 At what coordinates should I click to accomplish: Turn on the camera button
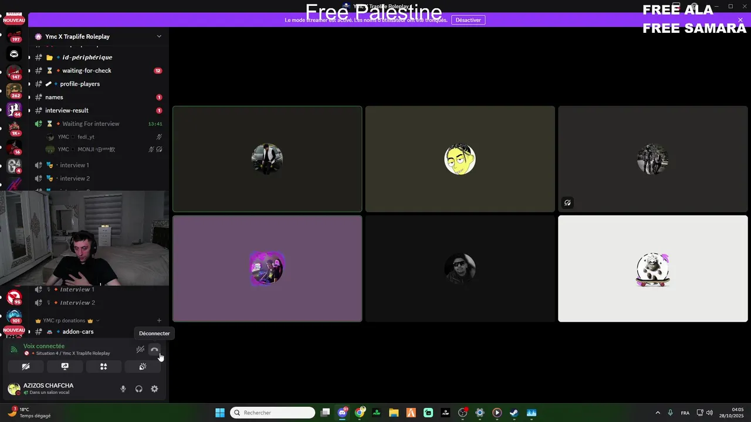[x=26, y=366]
